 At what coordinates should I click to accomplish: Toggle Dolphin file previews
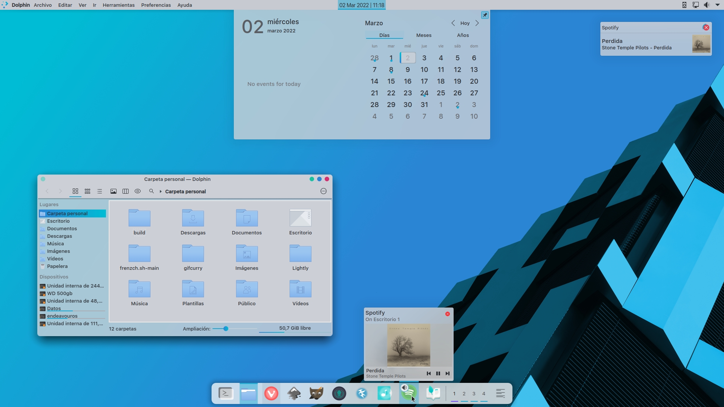tap(114, 191)
